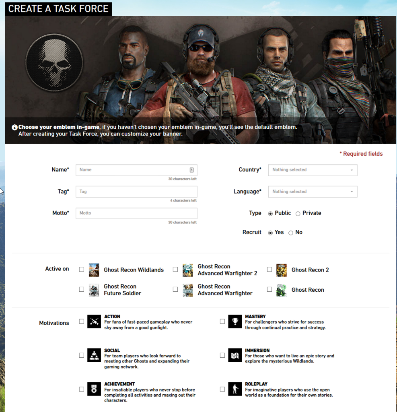Click the Action crossed-rifles icon

click(x=94, y=321)
